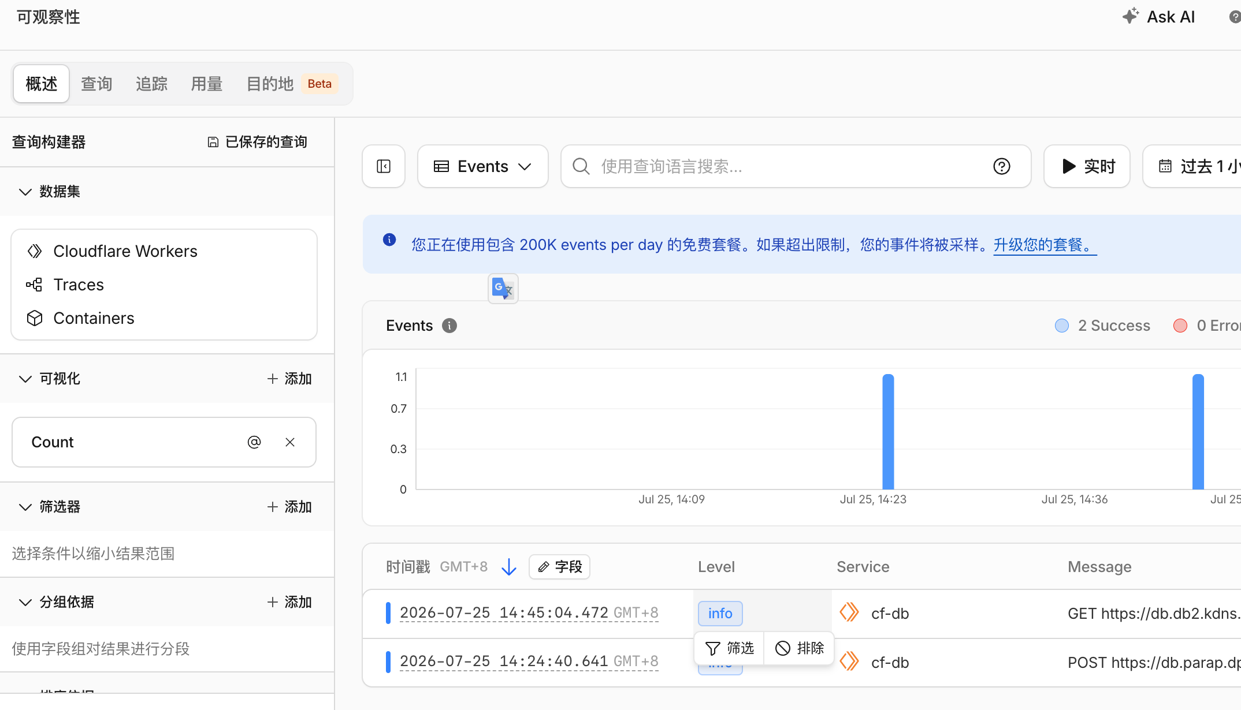This screenshot has height=710, width=1241.
Task: Add a group-by field with 添加
Action: click(x=289, y=602)
